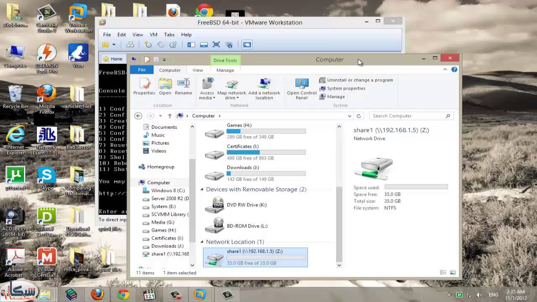
Task: Click the Open ribbon icon
Action: [165, 86]
